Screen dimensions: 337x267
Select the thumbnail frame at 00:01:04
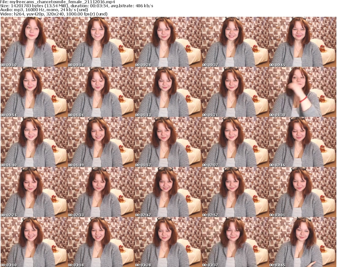pos(101,92)
